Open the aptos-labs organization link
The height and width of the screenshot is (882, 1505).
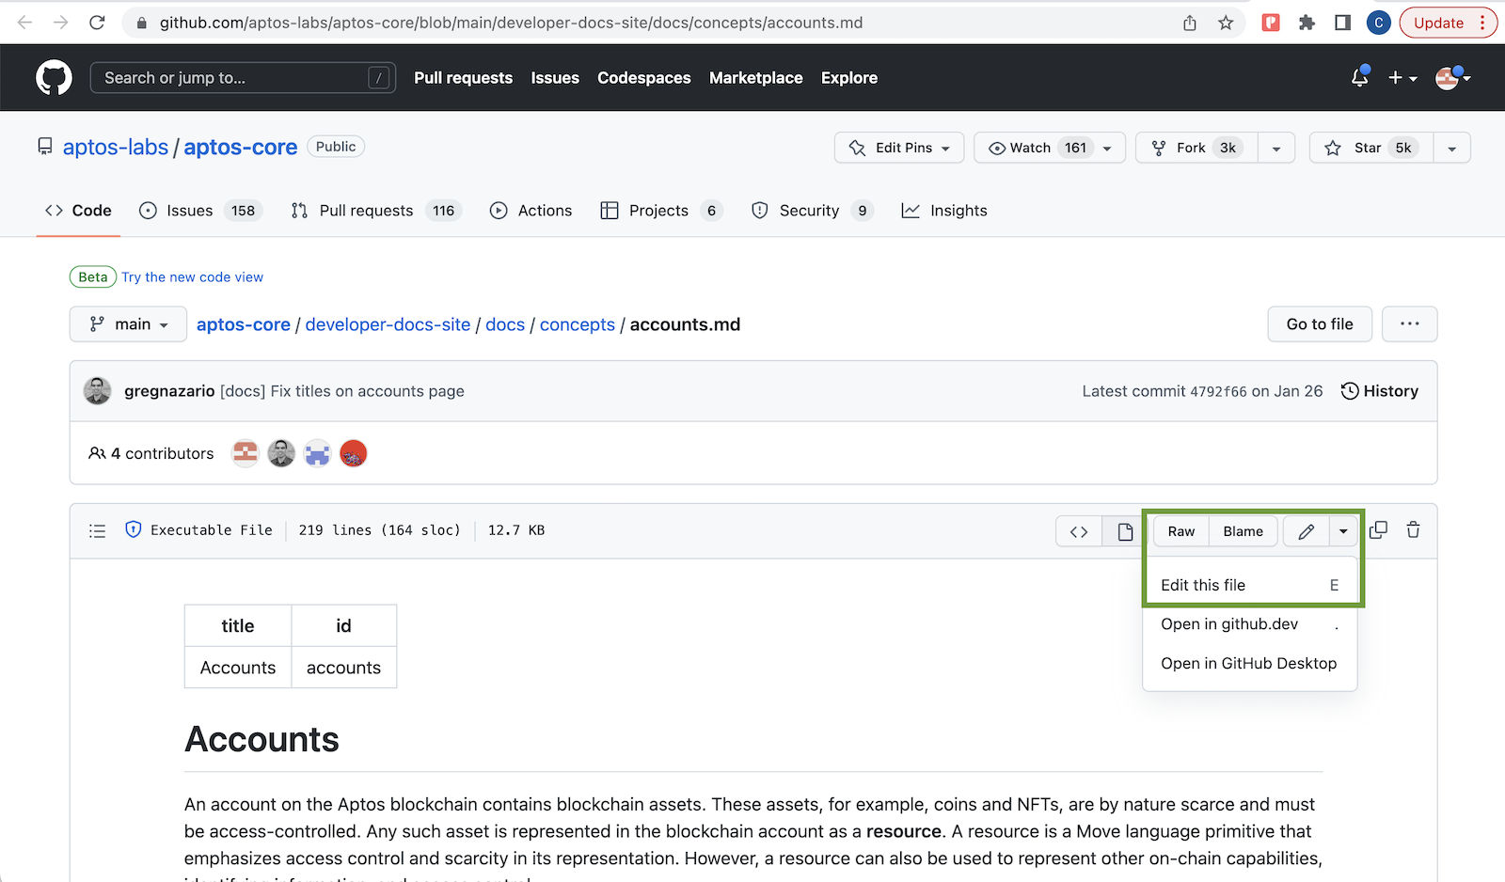116,148
